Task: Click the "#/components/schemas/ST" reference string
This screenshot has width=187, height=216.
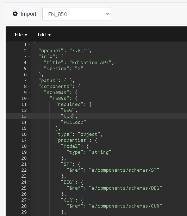Action: coord(124,170)
